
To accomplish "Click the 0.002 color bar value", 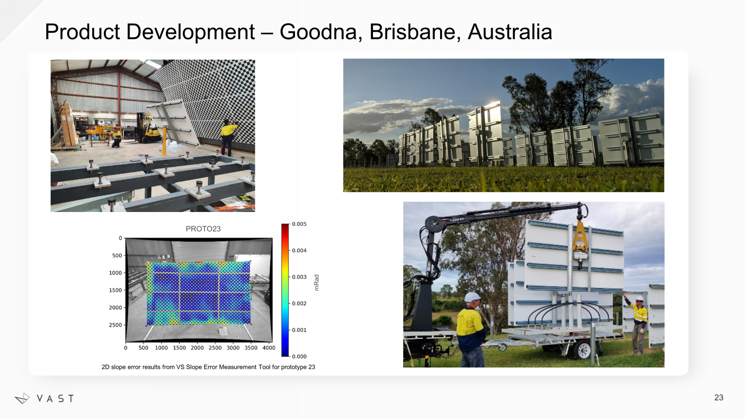I will 299,304.
